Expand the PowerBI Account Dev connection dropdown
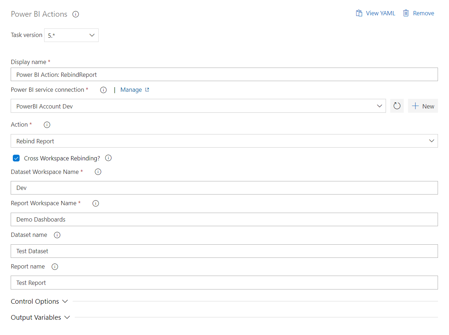The image size is (449, 335). (379, 106)
